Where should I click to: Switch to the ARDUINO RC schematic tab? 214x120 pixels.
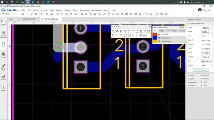[x=28, y=19]
